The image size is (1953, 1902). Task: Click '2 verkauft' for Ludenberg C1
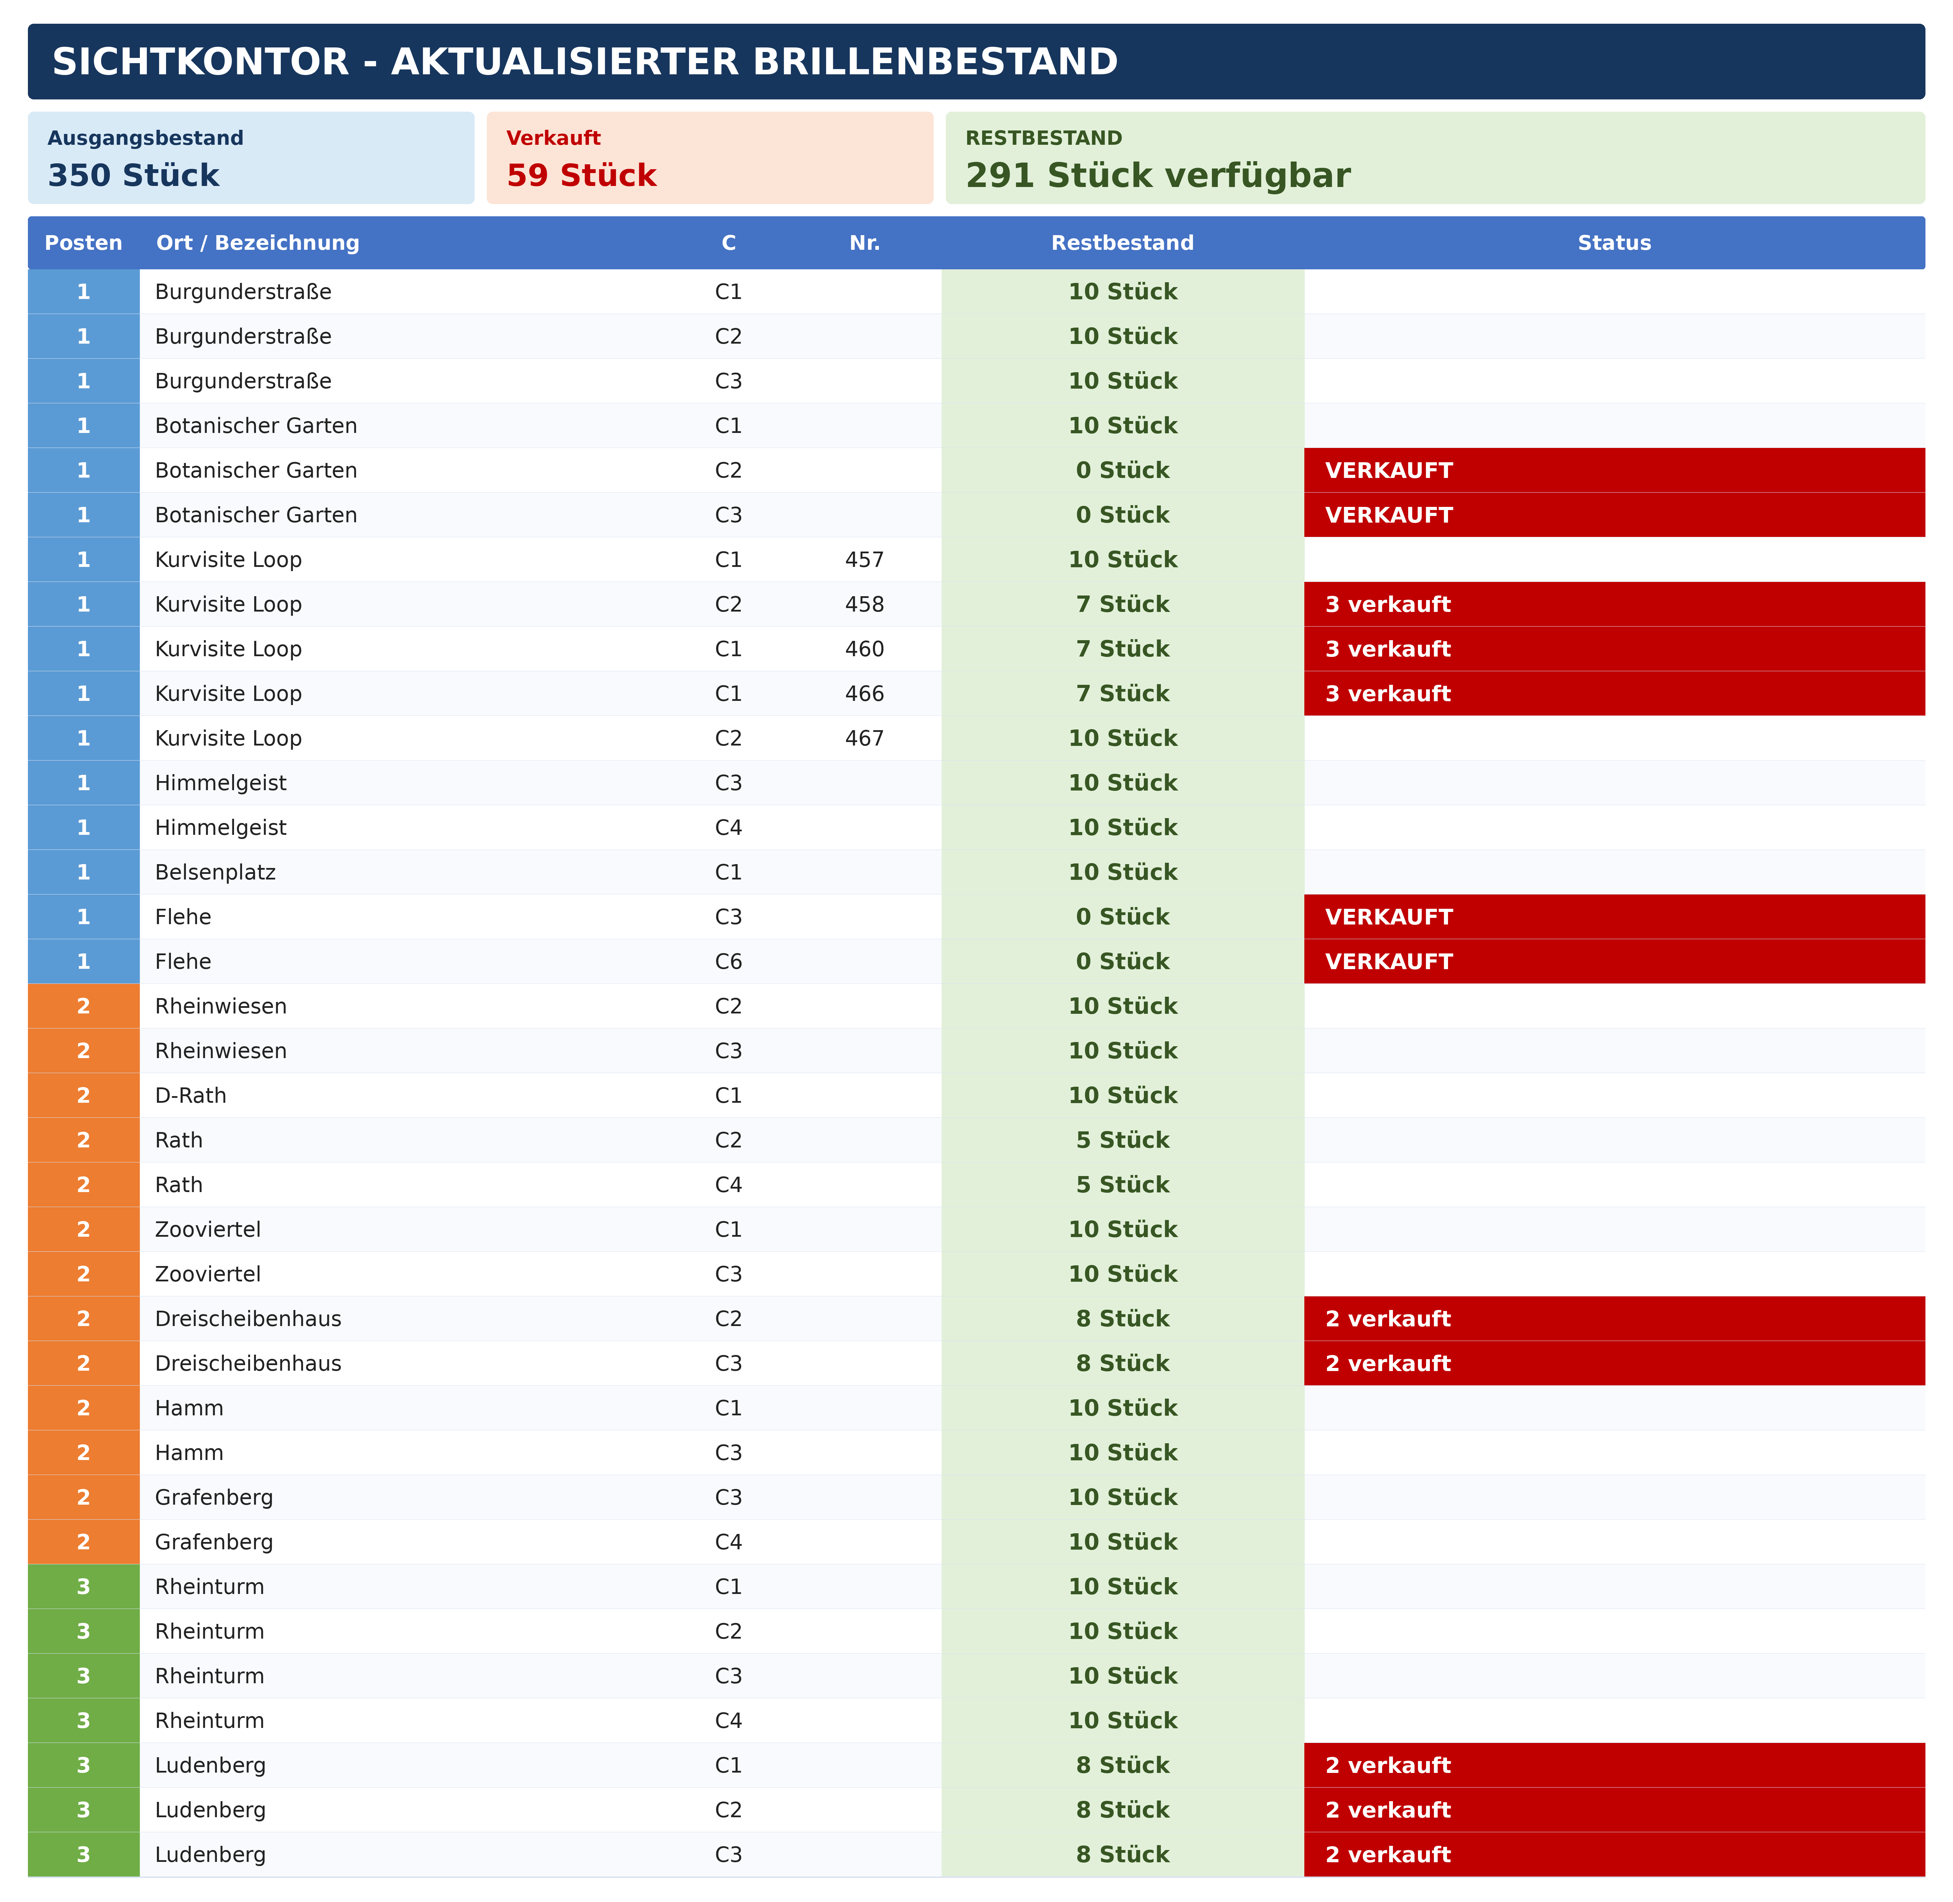[1388, 1765]
